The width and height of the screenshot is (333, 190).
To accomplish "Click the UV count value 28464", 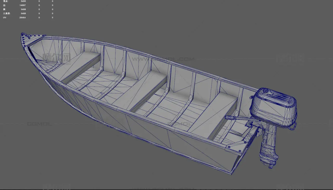I will (23, 18).
